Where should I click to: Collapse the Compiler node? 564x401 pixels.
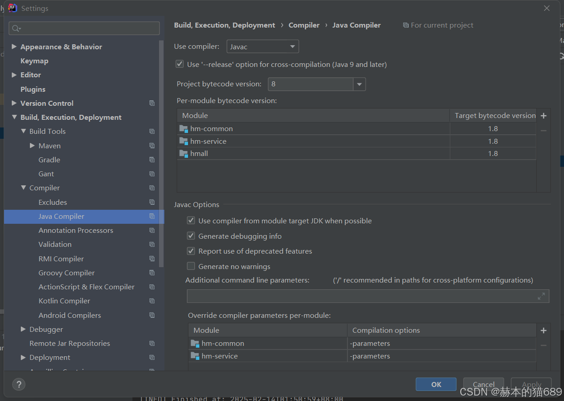[23, 188]
